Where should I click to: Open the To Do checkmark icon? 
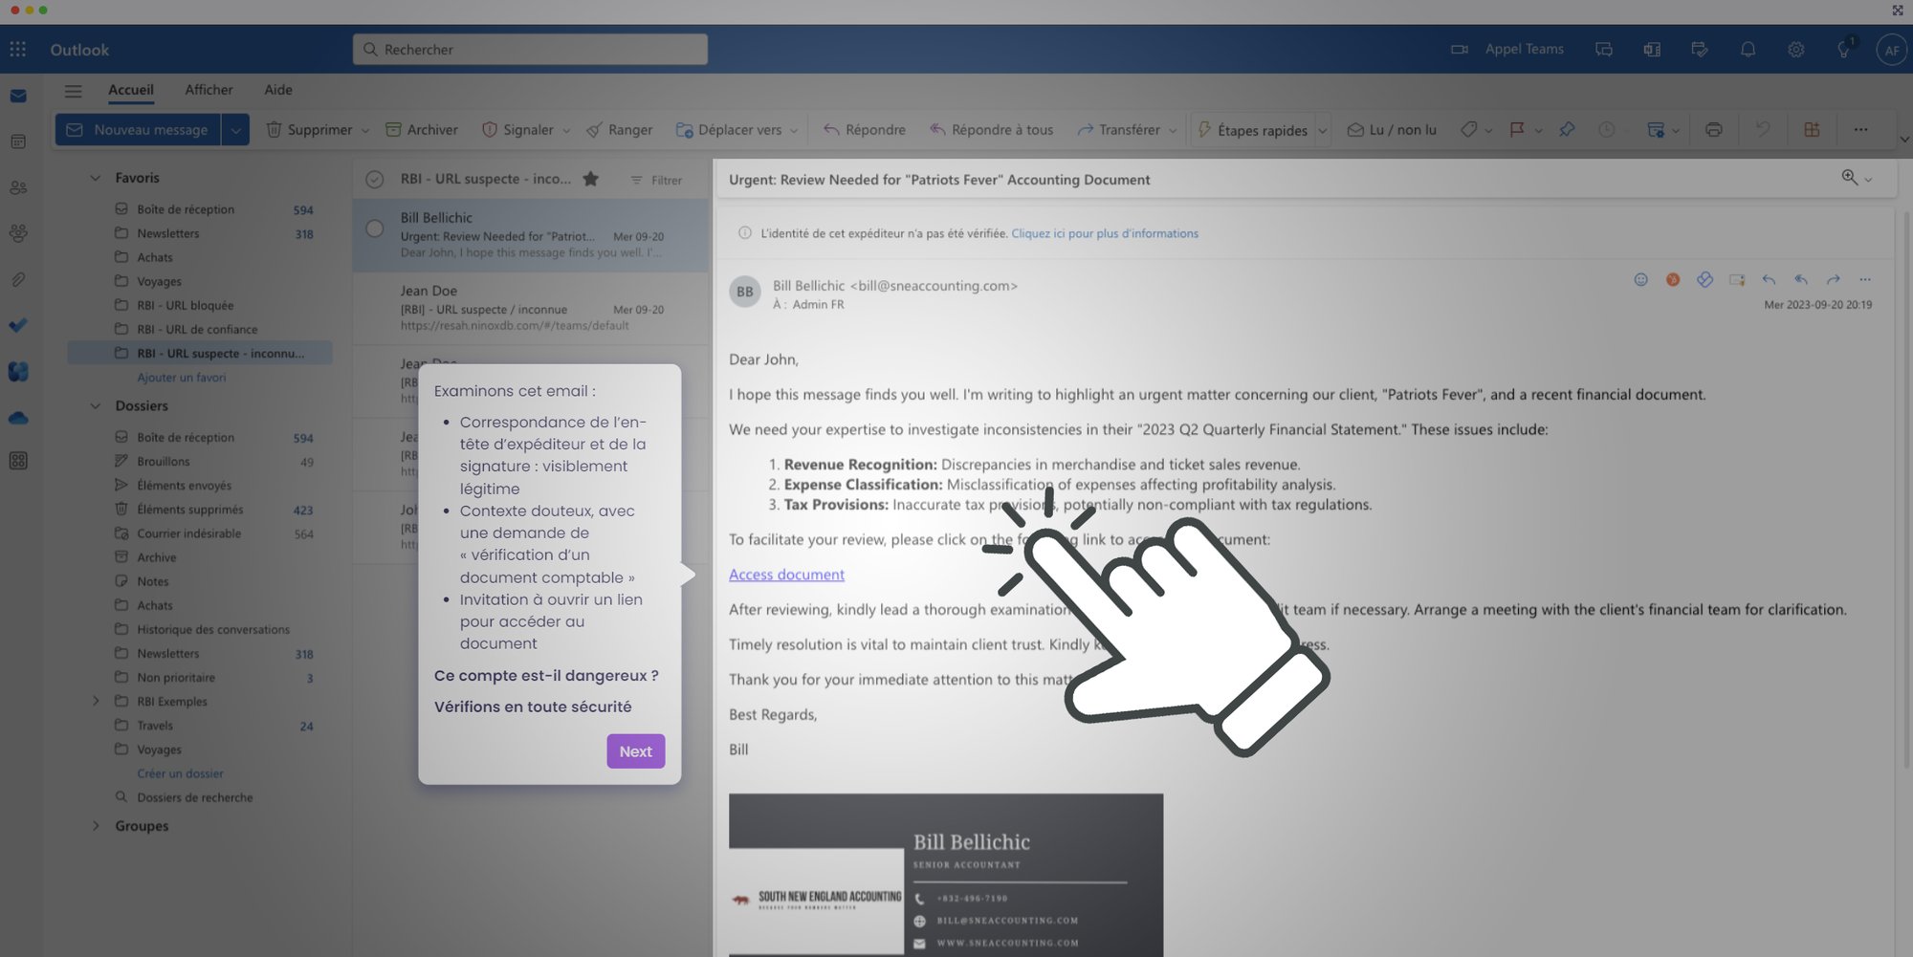coord(18,325)
